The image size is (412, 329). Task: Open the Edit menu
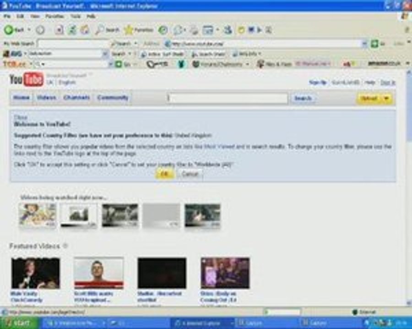click(x=20, y=16)
